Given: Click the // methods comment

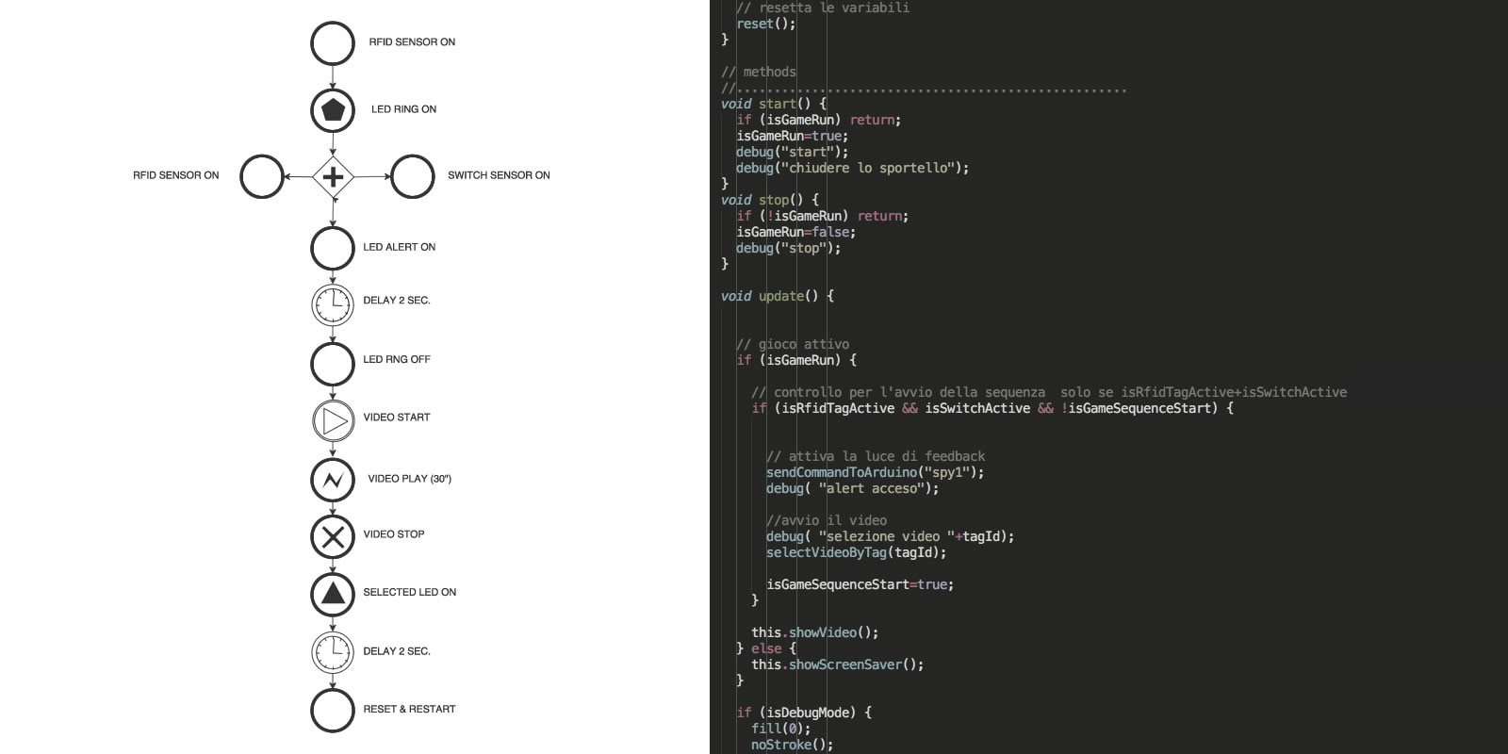Looking at the screenshot, I should pos(759,72).
